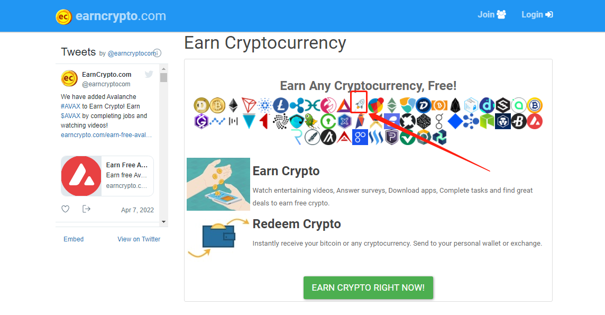Select the blue XRP Ripple icon
This screenshot has height=315, width=605.
[297, 105]
